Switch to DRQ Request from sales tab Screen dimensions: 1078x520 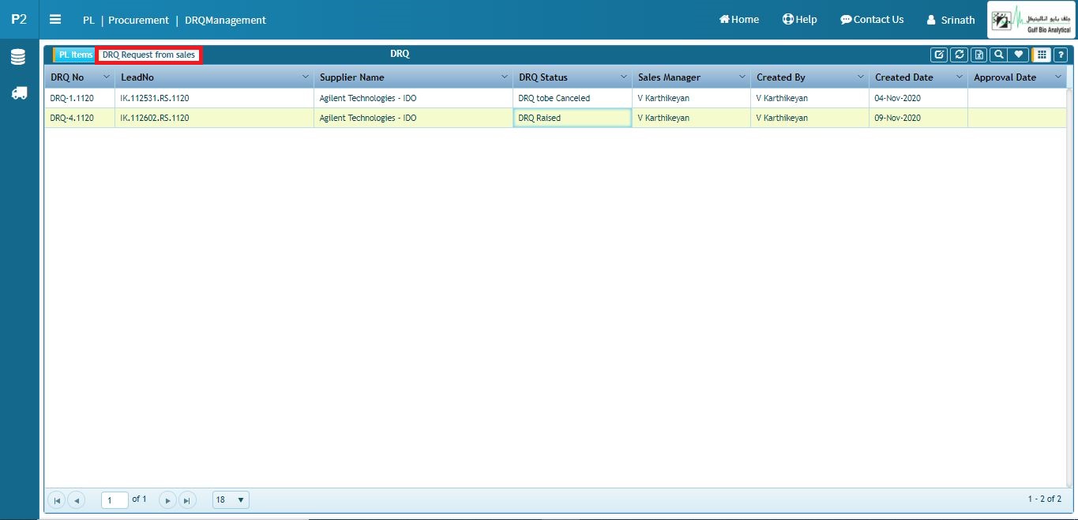[x=149, y=55]
